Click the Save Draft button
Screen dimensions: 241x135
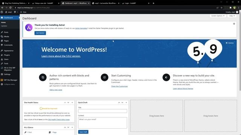[x=83, y=132]
